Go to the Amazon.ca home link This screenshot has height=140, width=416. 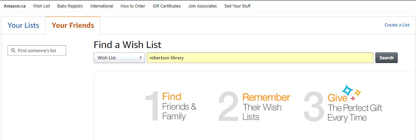coord(14,6)
